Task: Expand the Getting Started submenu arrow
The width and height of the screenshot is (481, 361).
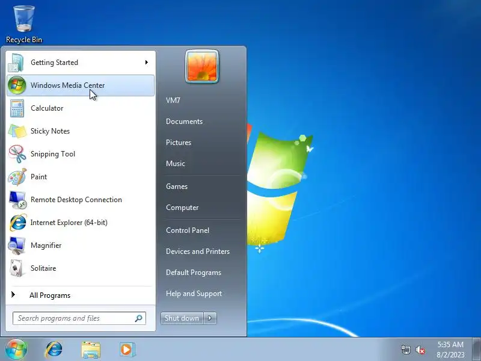Action: pos(147,63)
